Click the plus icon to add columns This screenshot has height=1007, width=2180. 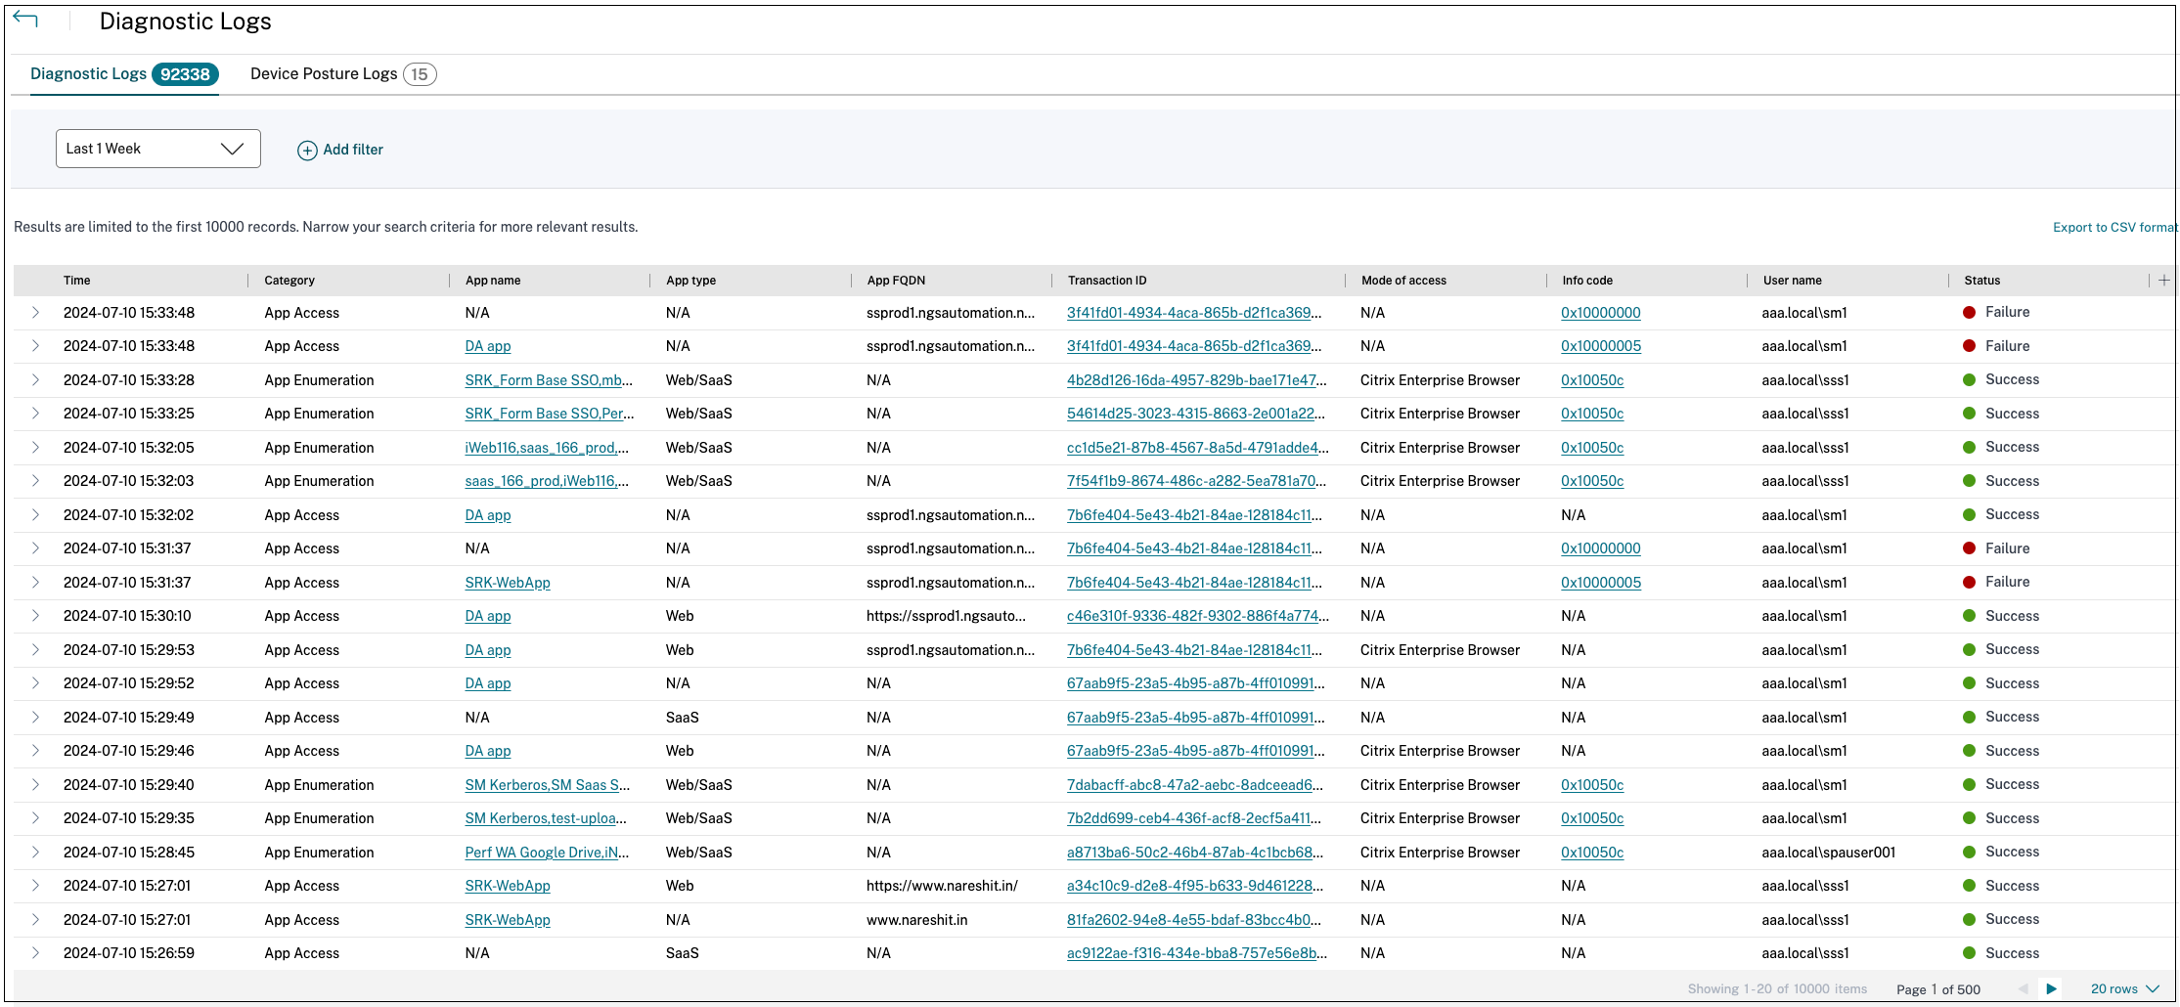tap(2163, 281)
